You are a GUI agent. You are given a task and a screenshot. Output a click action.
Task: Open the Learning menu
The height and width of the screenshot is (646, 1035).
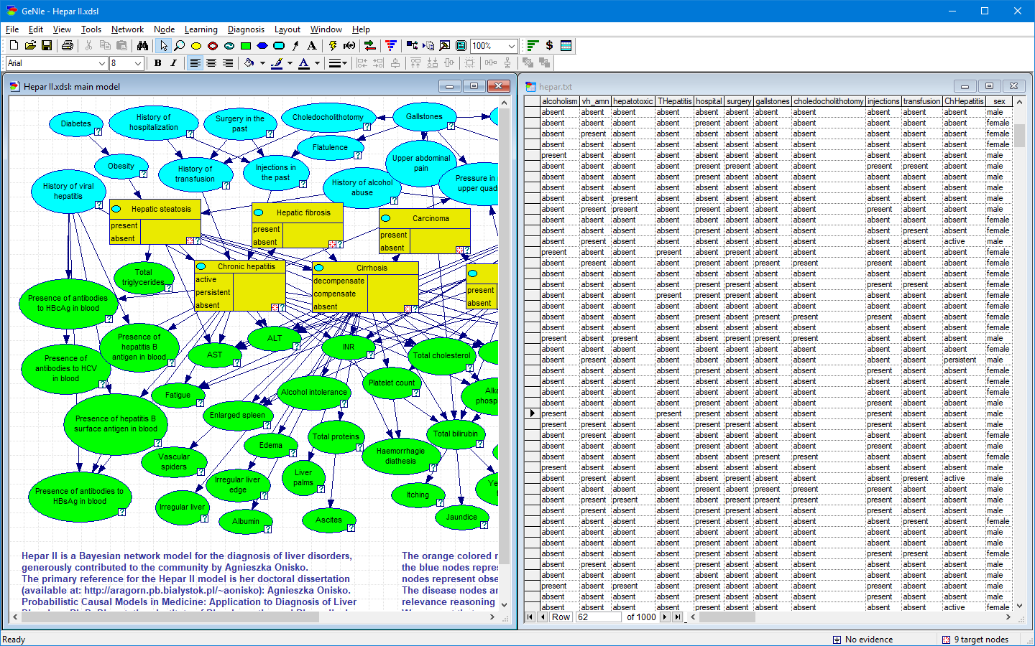pyautogui.click(x=201, y=29)
